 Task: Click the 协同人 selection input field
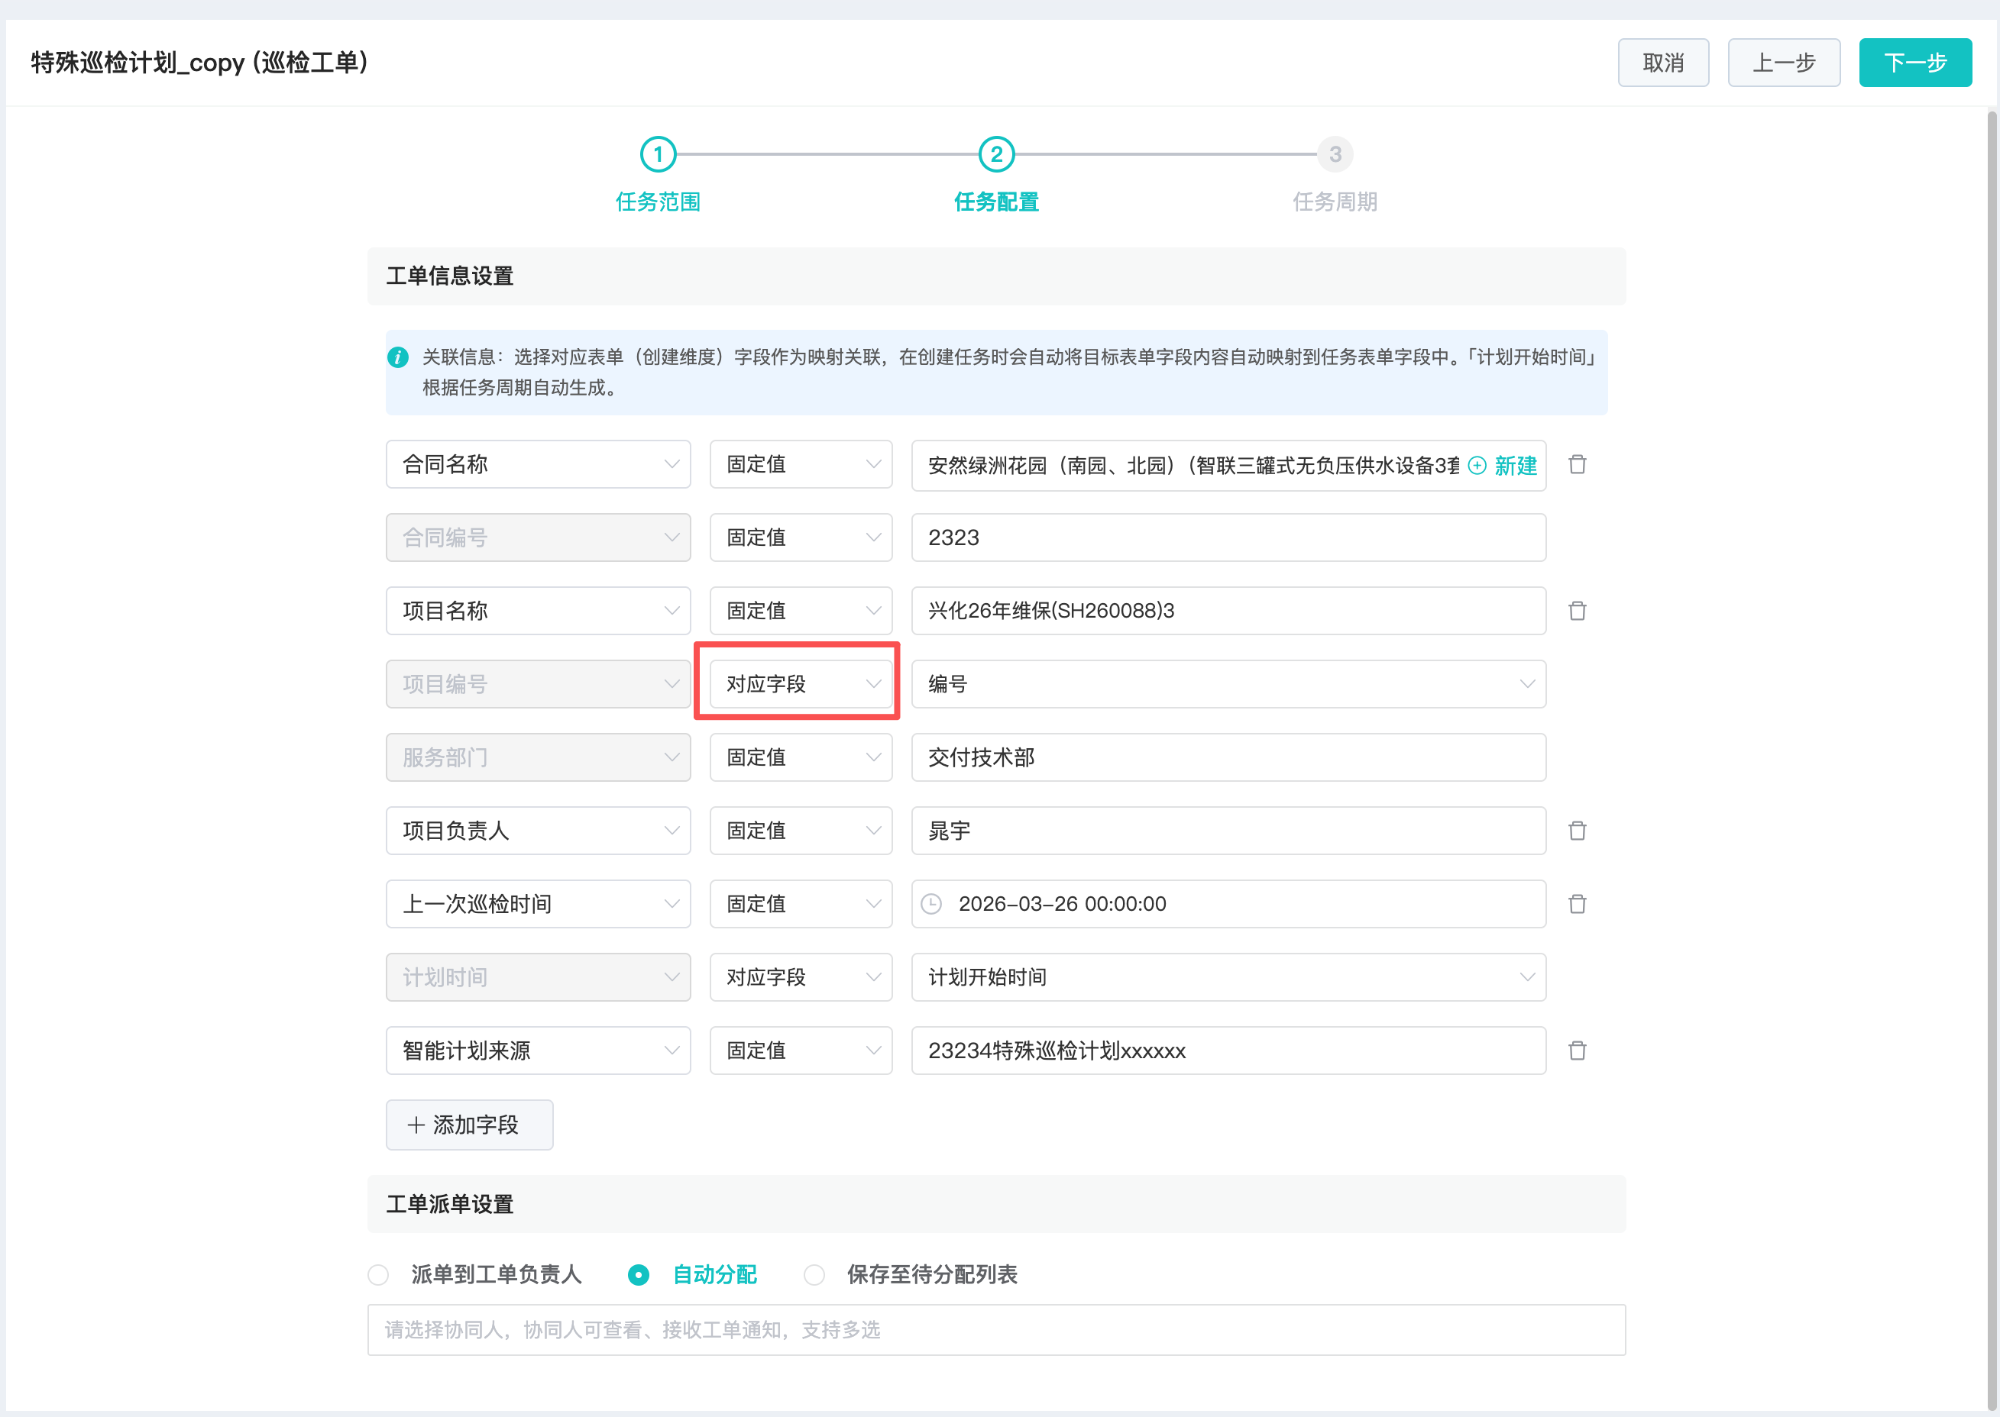(995, 1330)
